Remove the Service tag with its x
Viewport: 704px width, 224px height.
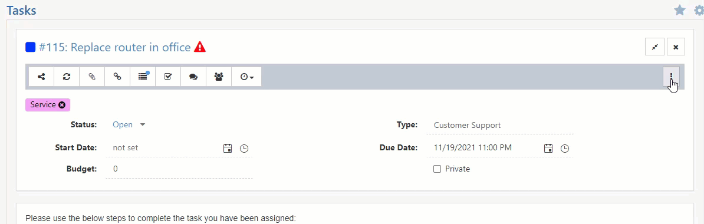pos(62,104)
